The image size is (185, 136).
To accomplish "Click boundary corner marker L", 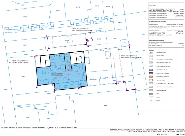I will click(33, 55).
